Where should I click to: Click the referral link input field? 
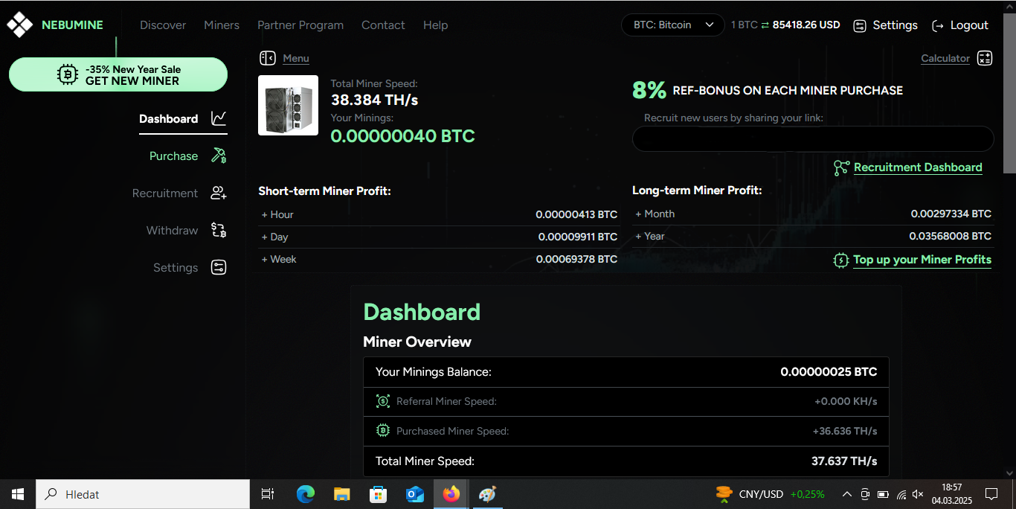point(812,139)
